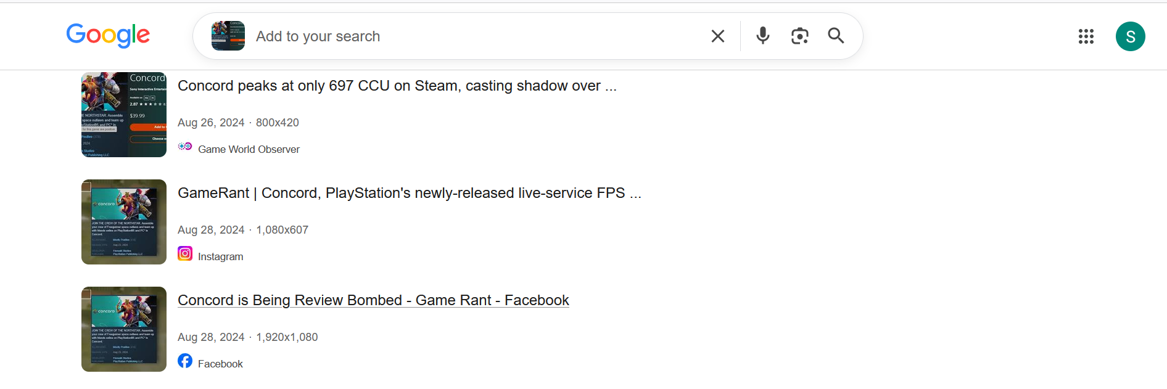This screenshot has width=1167, height=389.
Task: Clear the search with the X icon
Action: (x=718, y=36)
